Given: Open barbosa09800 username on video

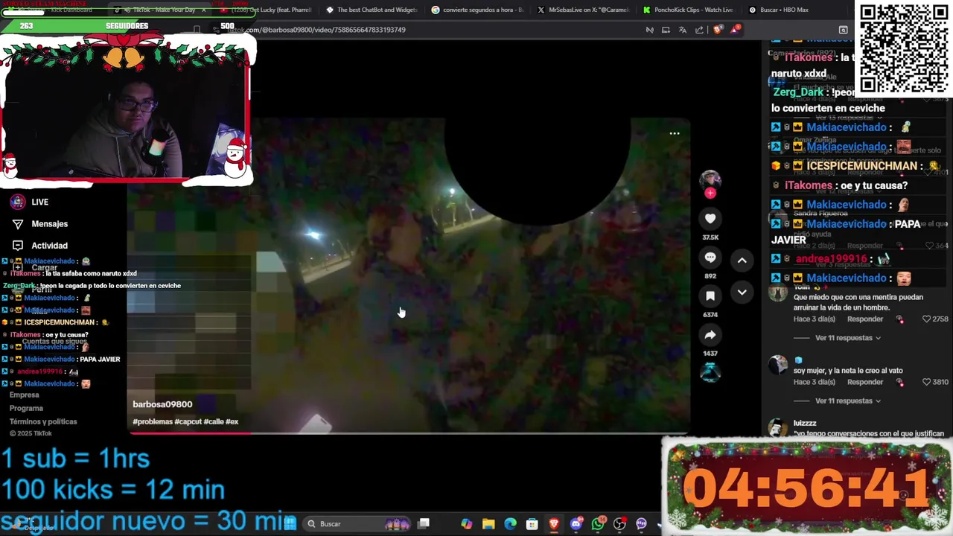Looking at the screenshot, I should [x=162, y=404].
